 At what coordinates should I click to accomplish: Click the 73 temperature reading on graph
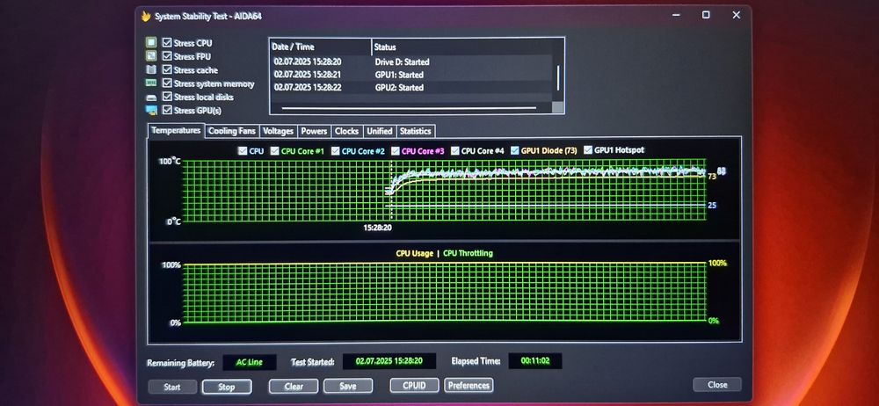tap(712, 176)
